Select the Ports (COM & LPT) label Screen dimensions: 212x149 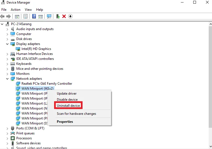pos(30,128)
